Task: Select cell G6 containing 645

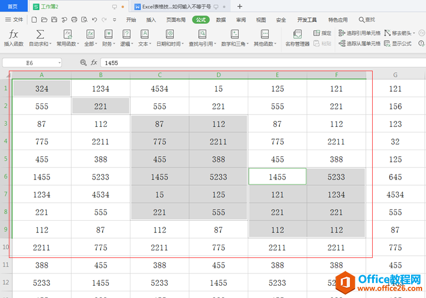Action: pos(395,177)
